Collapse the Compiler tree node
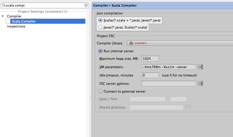The width and height of the screenshot is (233, 137). point(3,16)
